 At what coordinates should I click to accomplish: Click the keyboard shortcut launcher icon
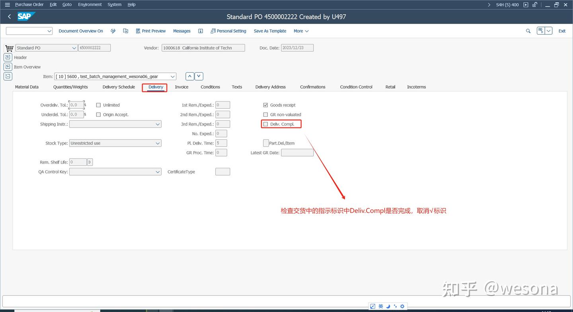pyautogui.click(x=541, y=31)
